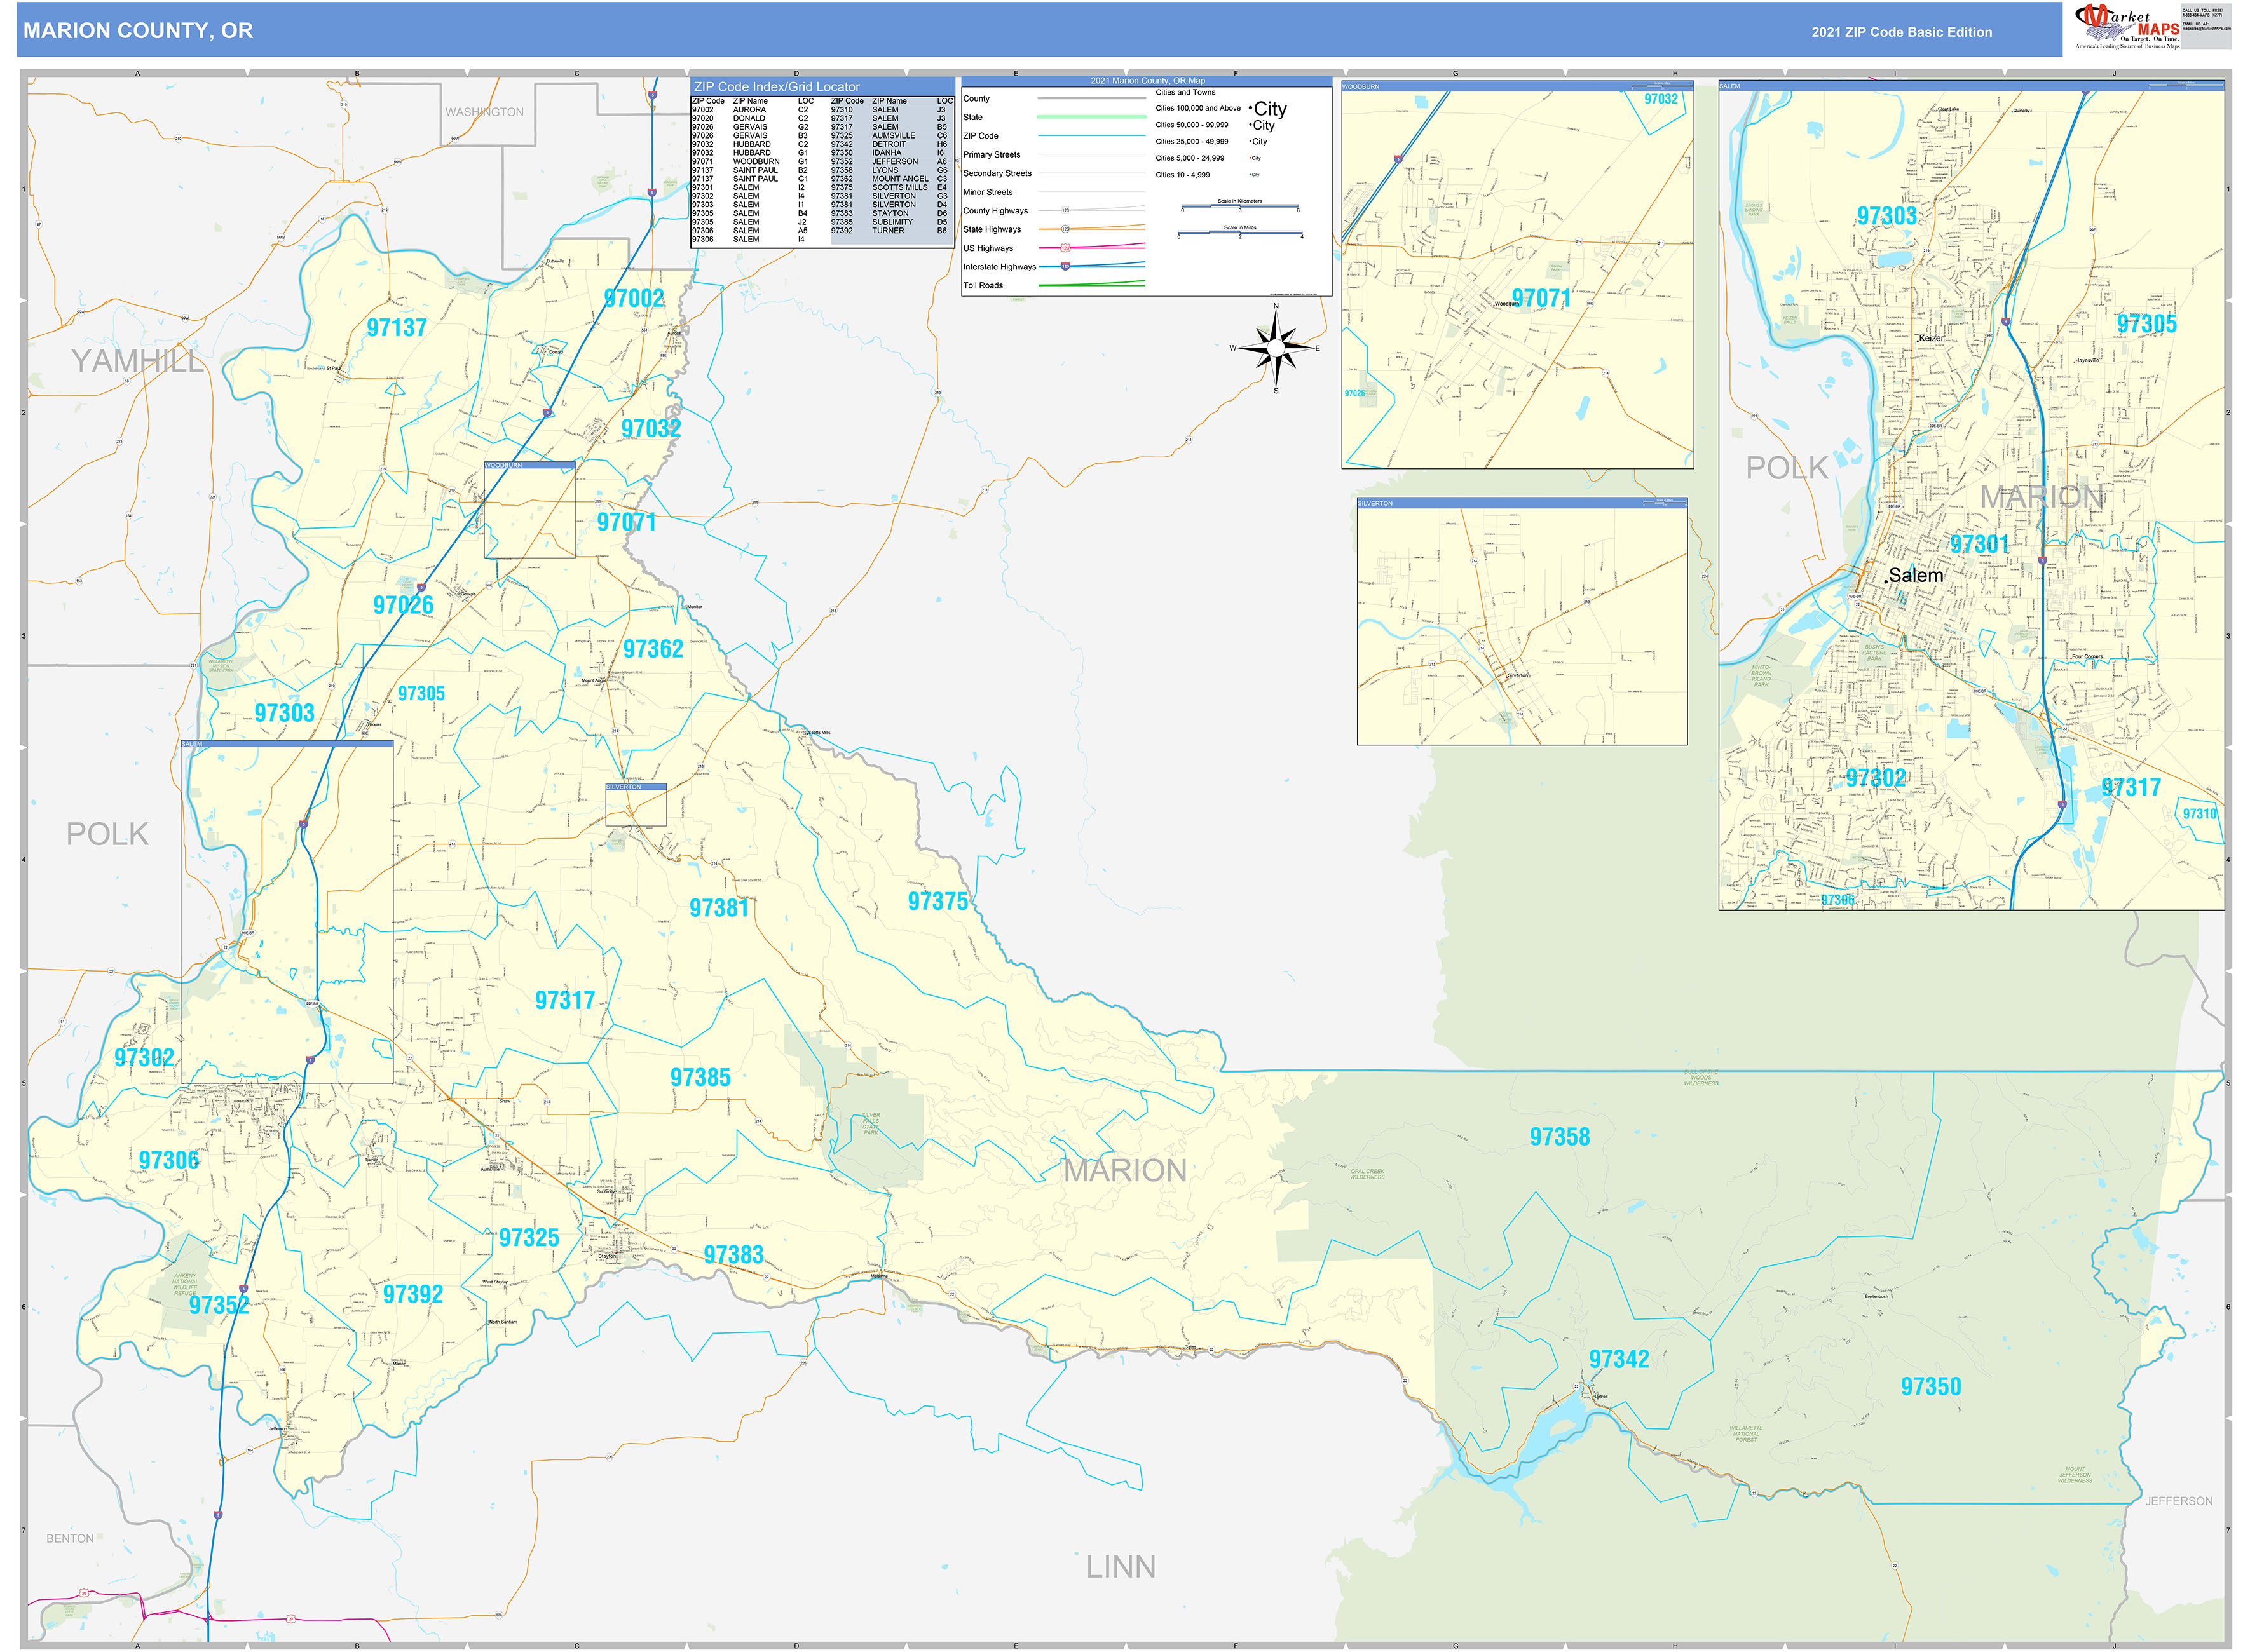This screenshot has width=2243, height=1652.
Task: Click the 'Minor Streets' legend entry
Action: [x=1053, y=192]
